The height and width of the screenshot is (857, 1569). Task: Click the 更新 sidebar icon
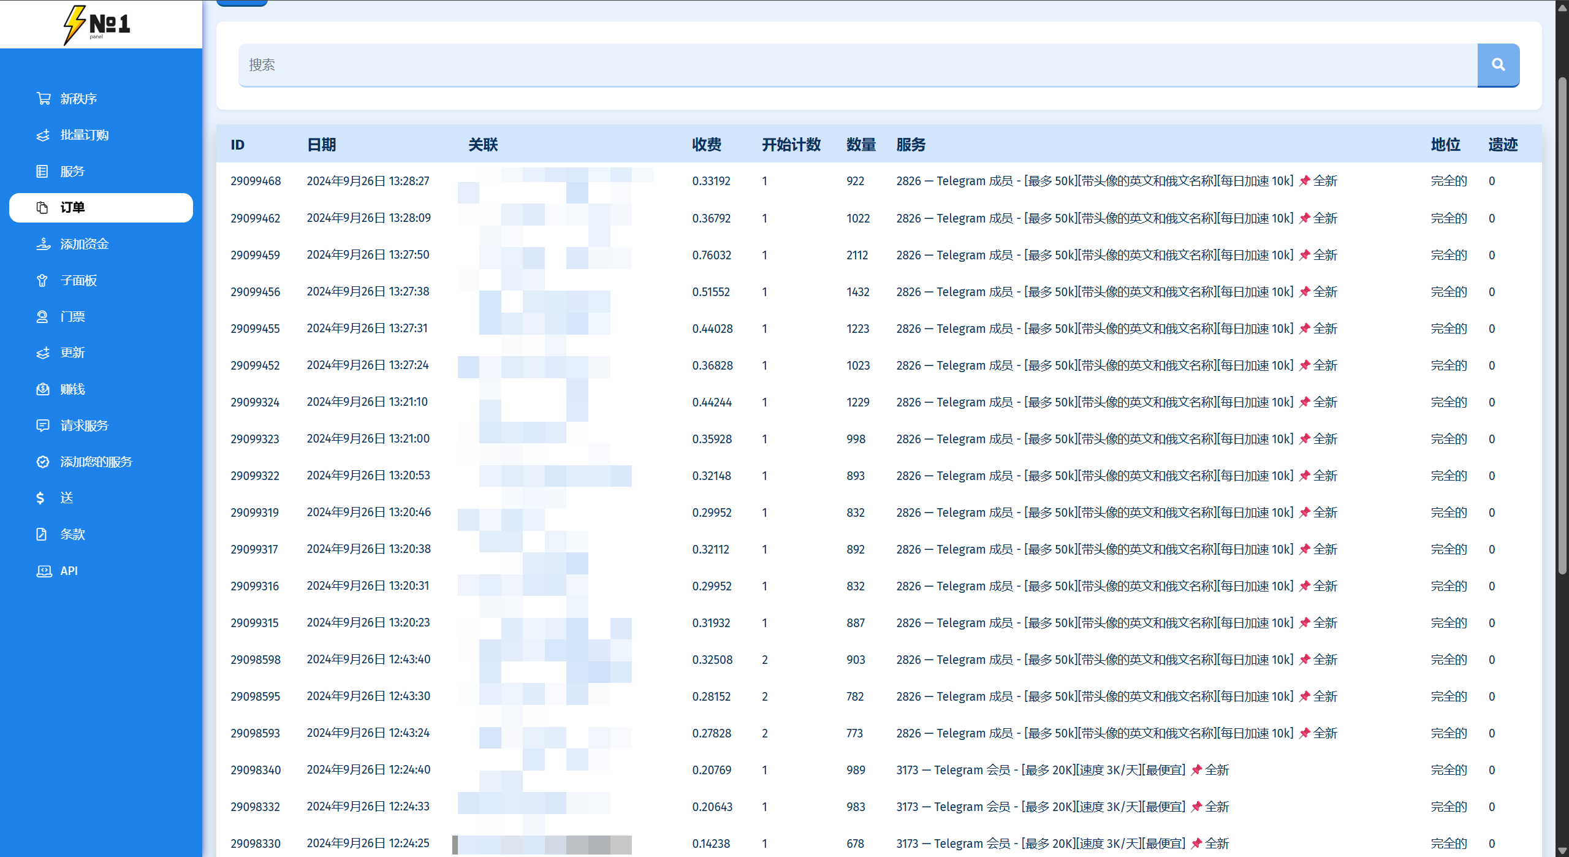pyautogui.click(x=43, y=352)
